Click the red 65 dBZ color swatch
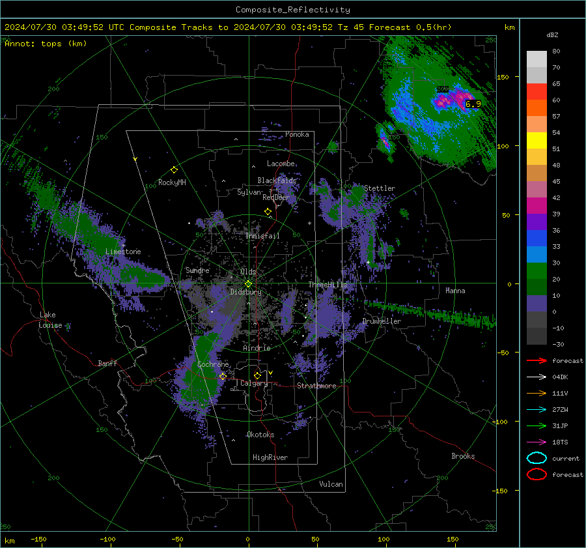This screenshot has height=548, width=586. click(537, 92)
